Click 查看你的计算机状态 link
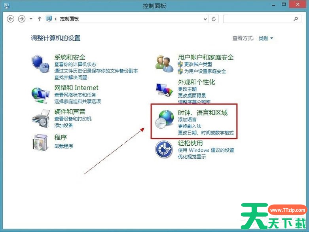 (x=75, y=64)
